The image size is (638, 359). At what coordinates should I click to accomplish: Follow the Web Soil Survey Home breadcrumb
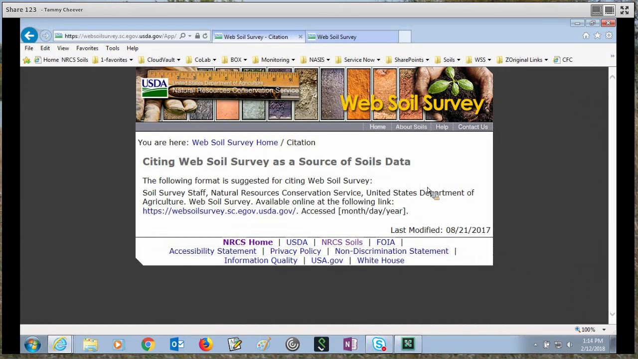[x=235, y=143]
